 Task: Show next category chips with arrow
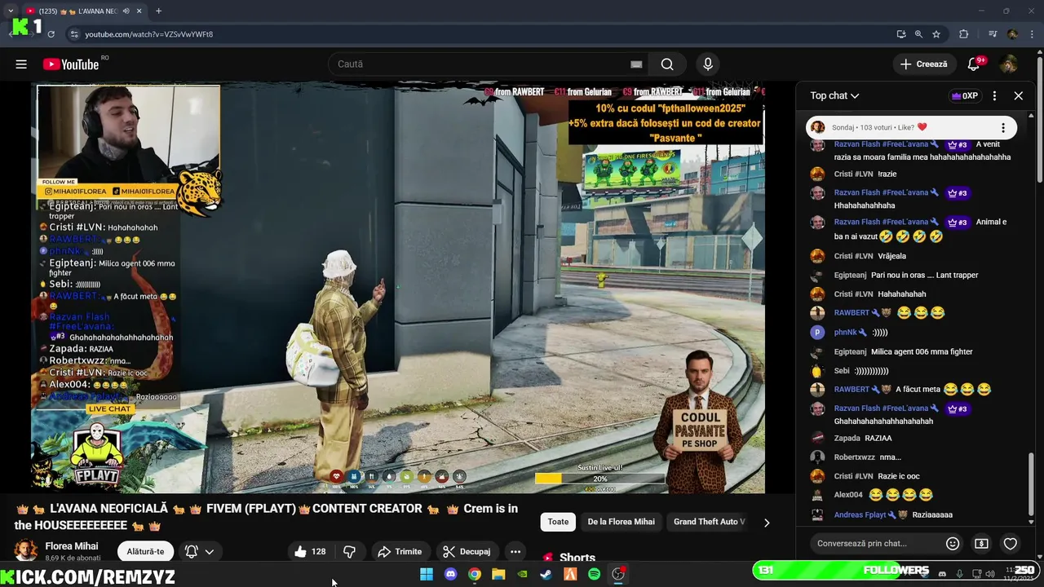(x=767, y=523)
